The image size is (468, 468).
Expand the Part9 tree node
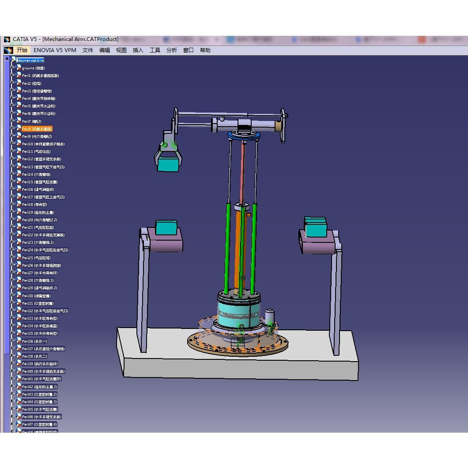(x=12, y=136)
